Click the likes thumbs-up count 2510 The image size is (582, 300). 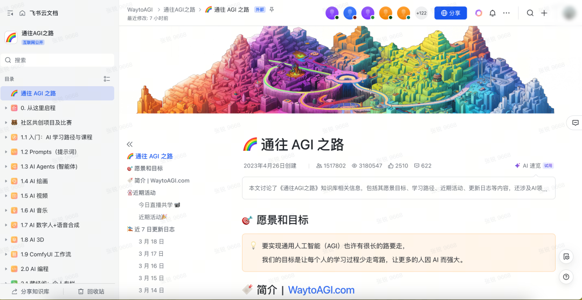click(398, 166)
